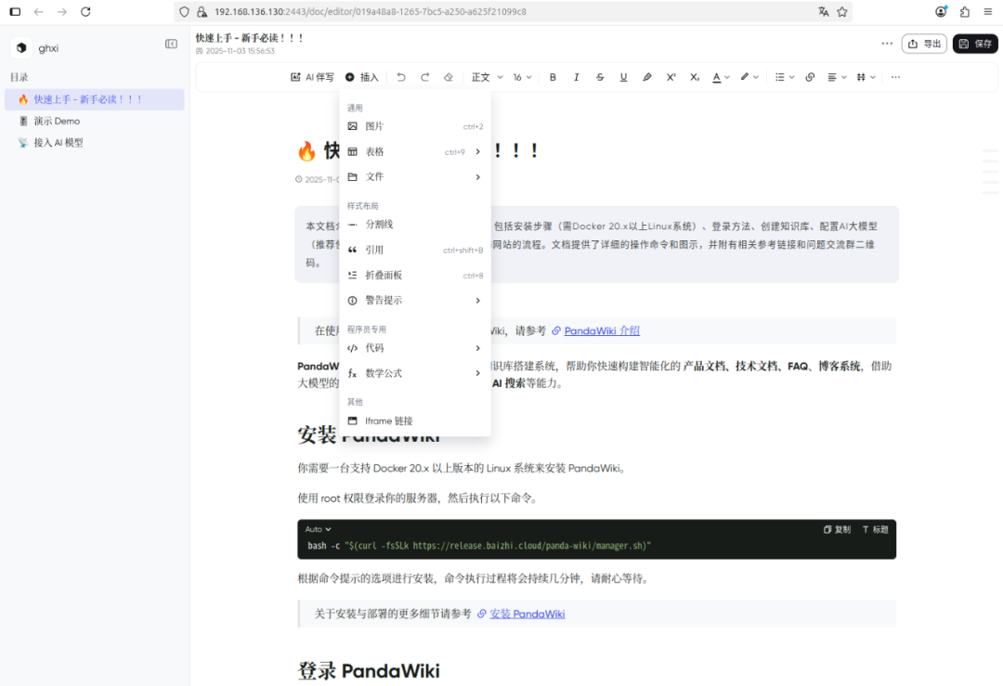Open the text alignment dropdown
The image size is (1003, 686).
(838, 77)
